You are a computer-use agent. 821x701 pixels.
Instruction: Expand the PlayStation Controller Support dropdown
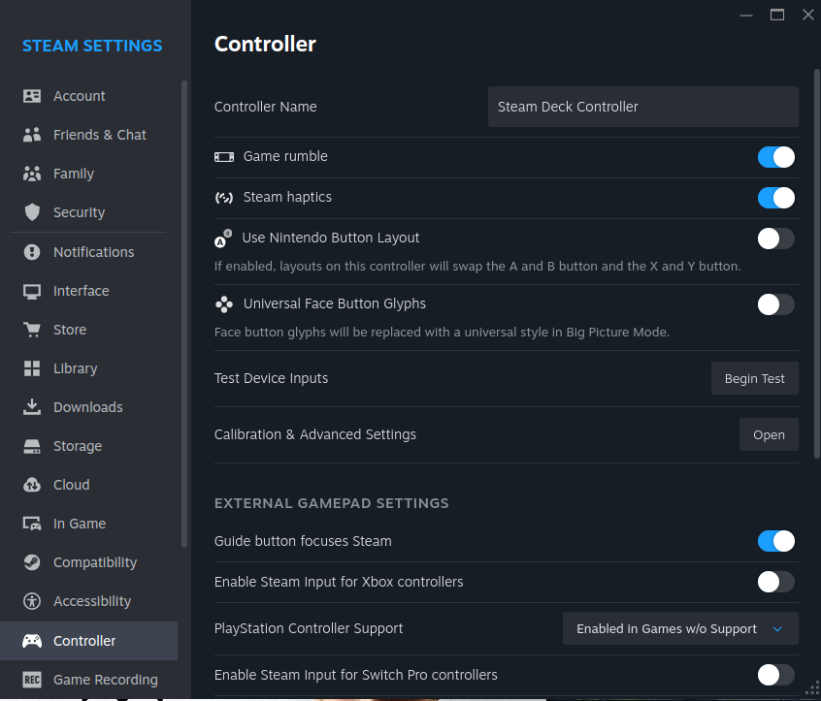click(x=680, y=628)
